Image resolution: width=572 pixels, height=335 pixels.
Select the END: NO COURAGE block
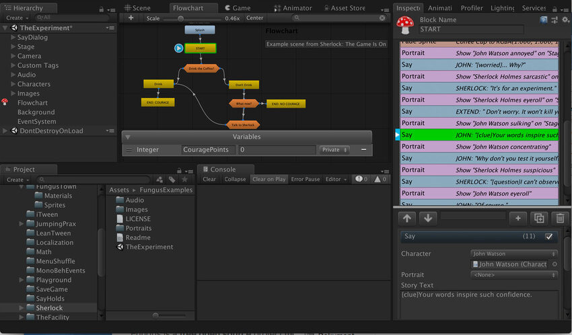tap(286, 104)
